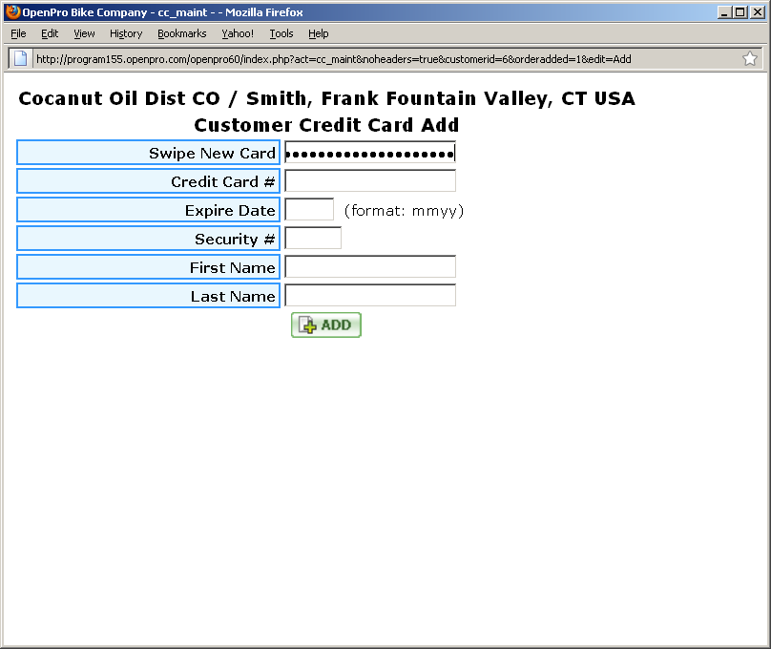Click the URL text in address bar

point(334,59)
